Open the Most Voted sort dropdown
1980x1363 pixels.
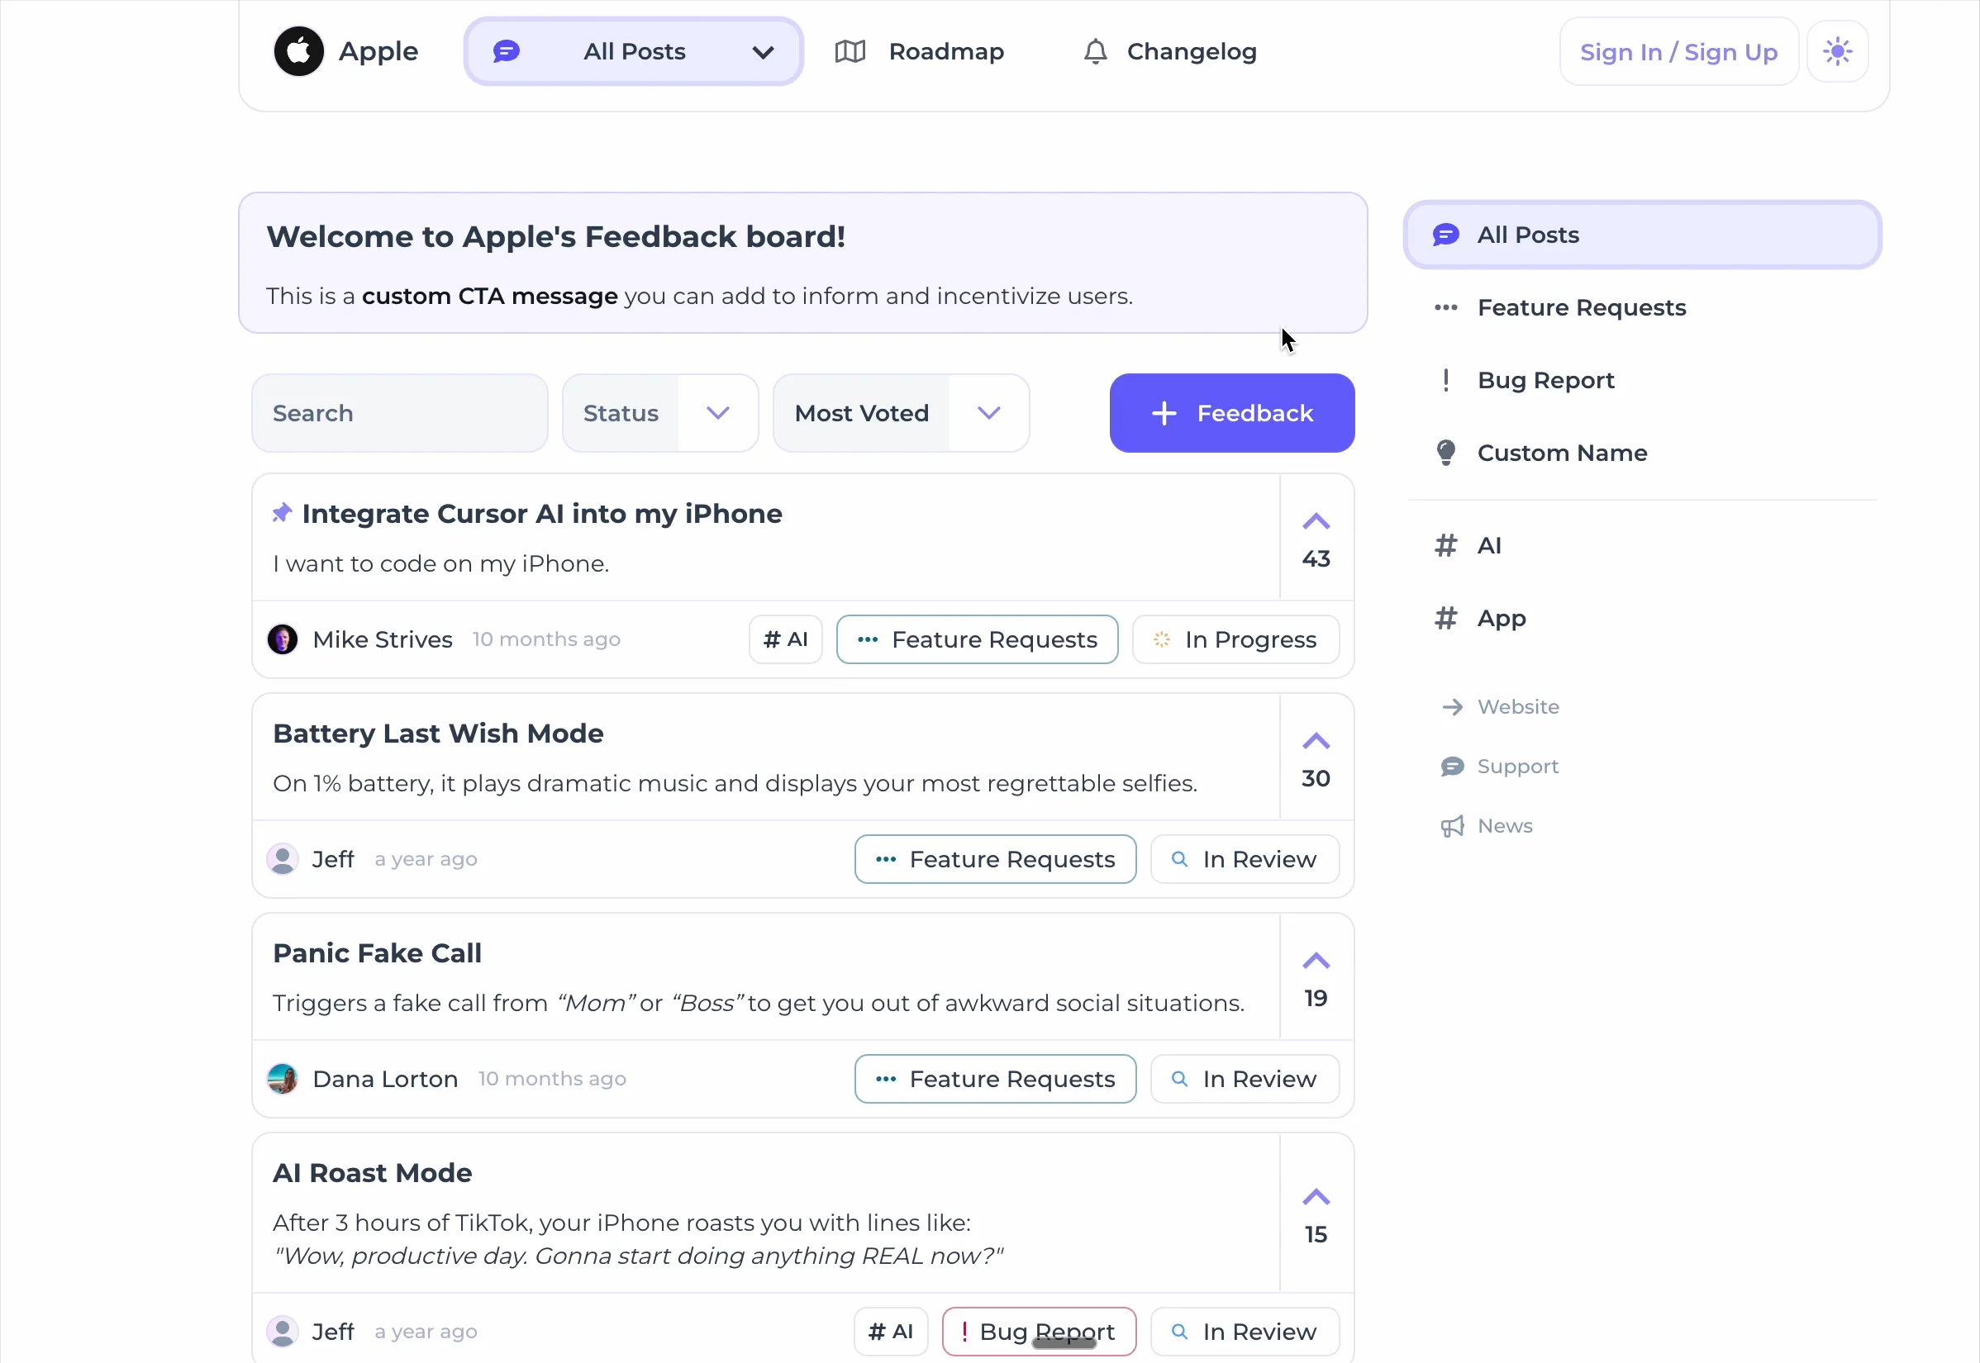pos(900,413)
